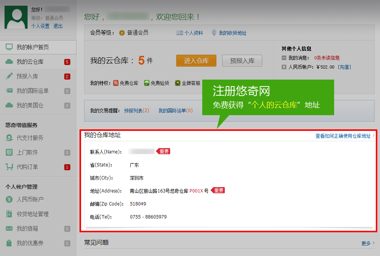The width and height of the screenshot is (380, 256).
Task: Click waybill icon beside 我的国际运单
Action: pos(9,91)
